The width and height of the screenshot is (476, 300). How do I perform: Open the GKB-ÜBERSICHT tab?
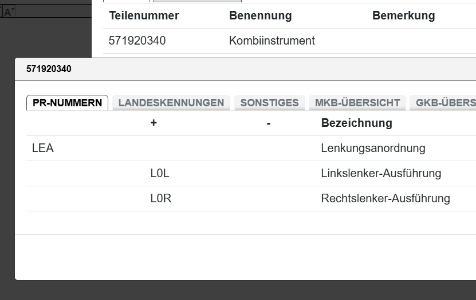click(x=445, y=103)
